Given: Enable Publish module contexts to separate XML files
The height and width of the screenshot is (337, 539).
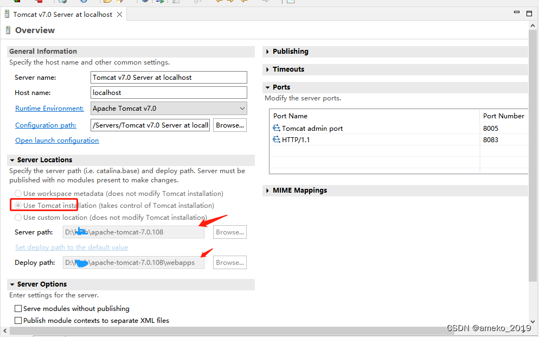Looking at the screenshot, I should pyautogui.click(x=18, y=321).
